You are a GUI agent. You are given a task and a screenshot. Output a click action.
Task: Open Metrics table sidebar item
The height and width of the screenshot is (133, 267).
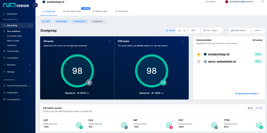13,41
